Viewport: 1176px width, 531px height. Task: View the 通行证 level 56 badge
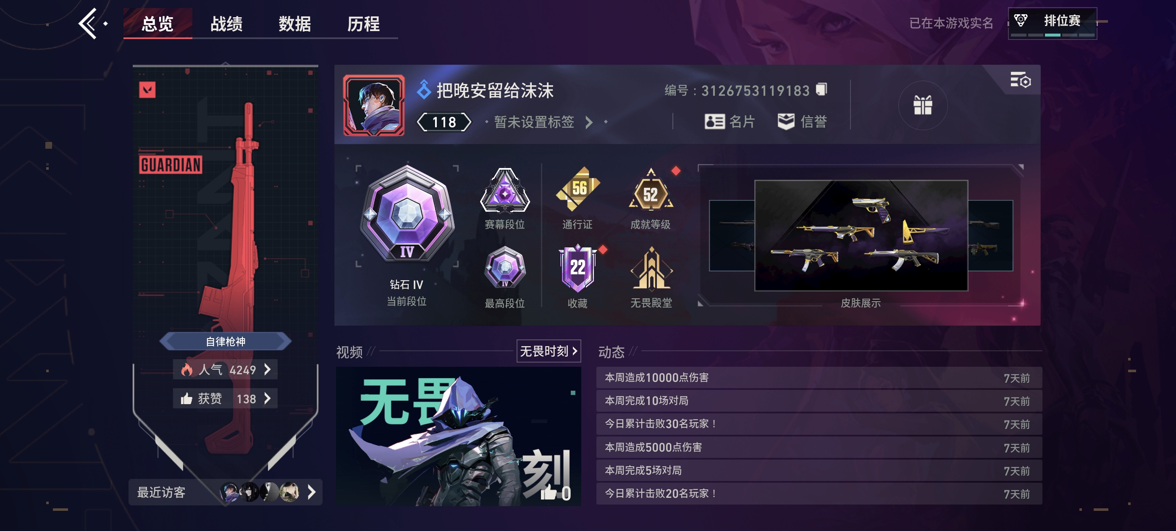577,189
